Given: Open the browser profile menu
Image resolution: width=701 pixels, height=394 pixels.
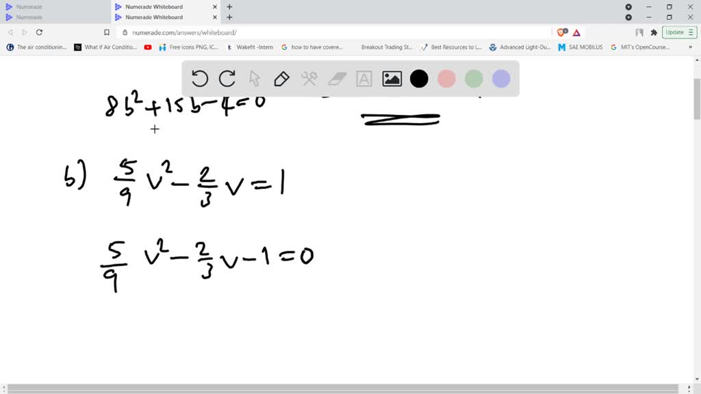Looking at the screenshot, I should (x=639, y=32).
